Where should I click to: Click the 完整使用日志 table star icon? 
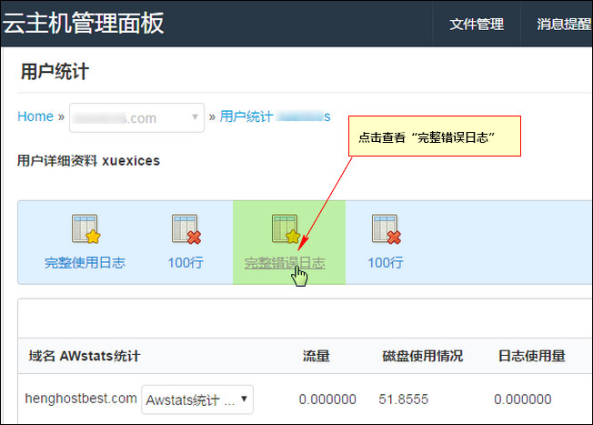85,228
